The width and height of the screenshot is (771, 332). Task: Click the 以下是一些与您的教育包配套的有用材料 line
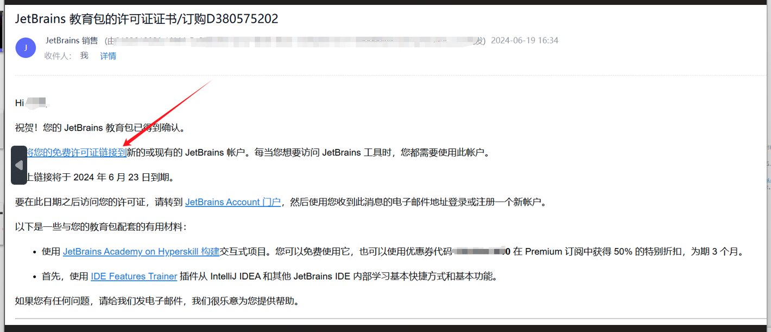click(101, 227)
